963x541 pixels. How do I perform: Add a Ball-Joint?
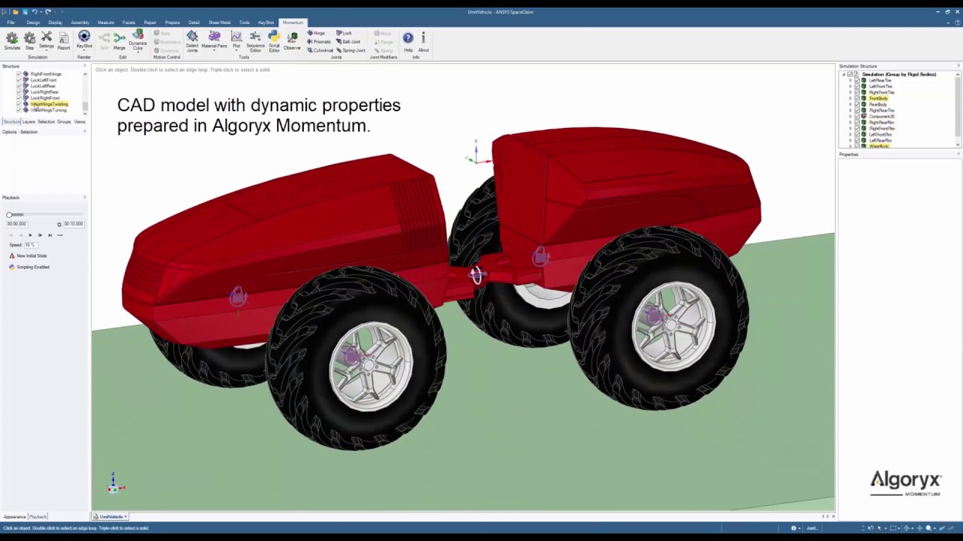click(x=348, y=42)
